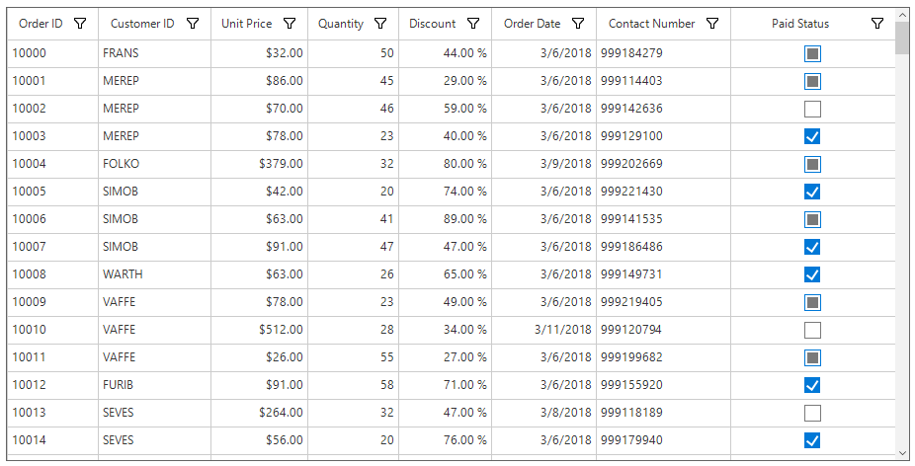Select the order date 3/8/2018
The width and height of the screenshot is (915, 466).
[543, 413]
